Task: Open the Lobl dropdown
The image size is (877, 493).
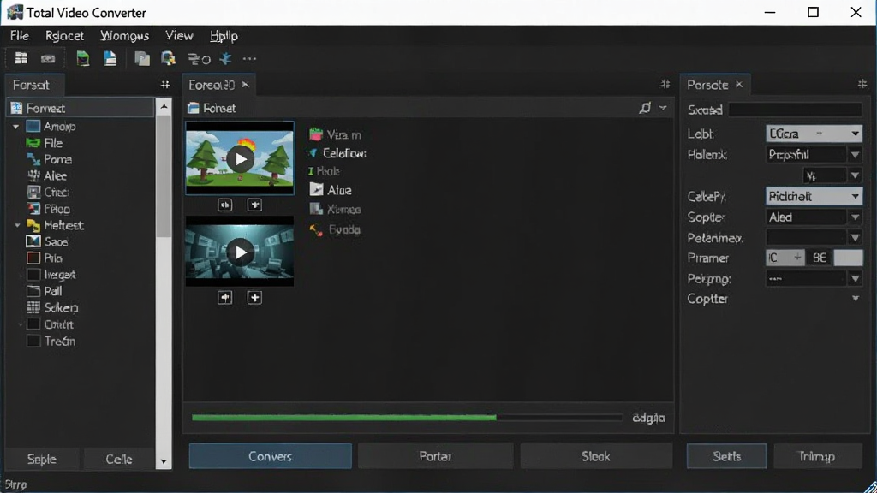Action: [x=814, y=134]
